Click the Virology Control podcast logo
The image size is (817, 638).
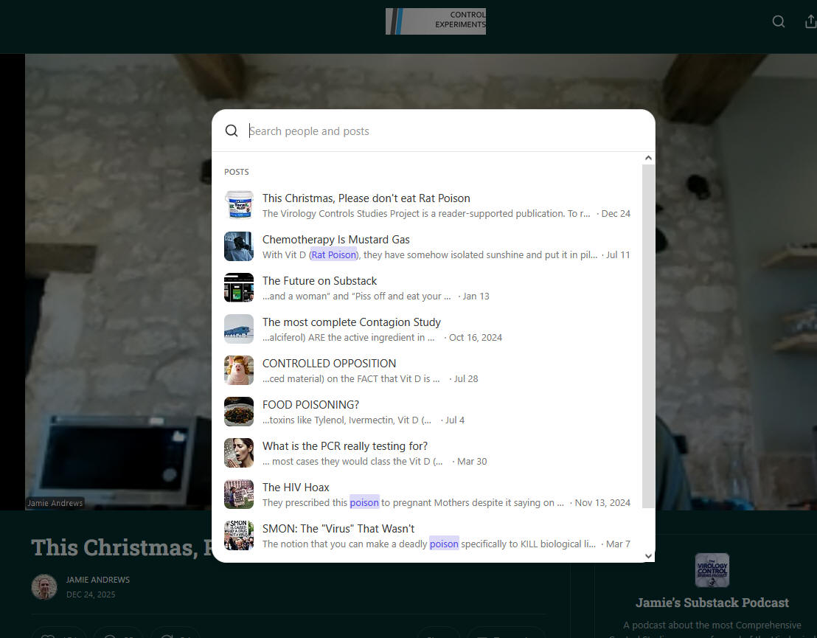712,570
